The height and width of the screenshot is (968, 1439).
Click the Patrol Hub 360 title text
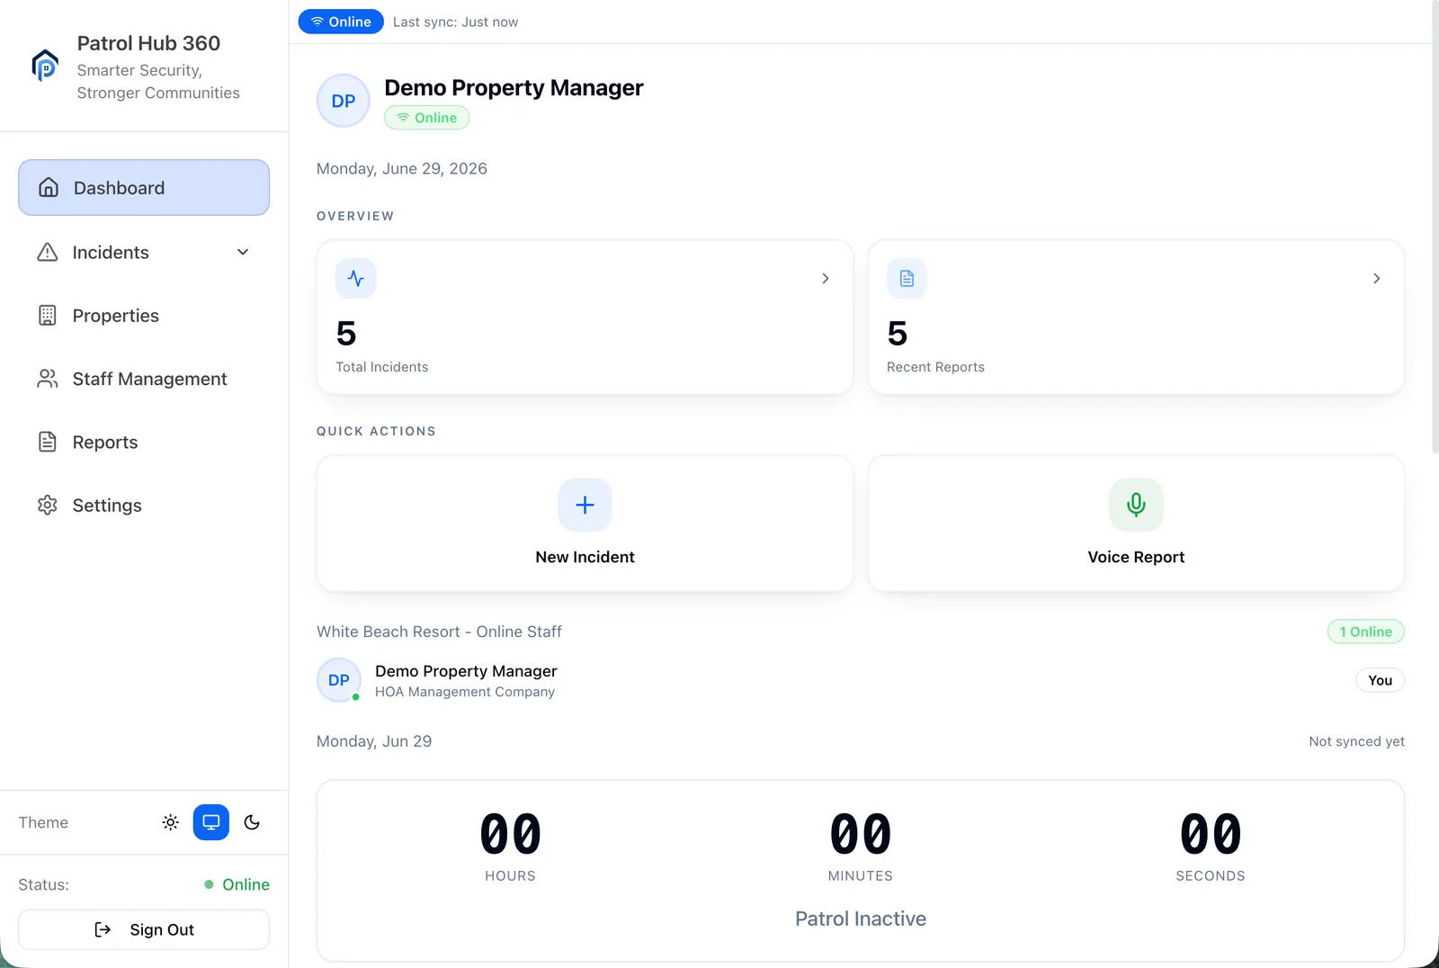pyautogui.click(x=148, y=43)
